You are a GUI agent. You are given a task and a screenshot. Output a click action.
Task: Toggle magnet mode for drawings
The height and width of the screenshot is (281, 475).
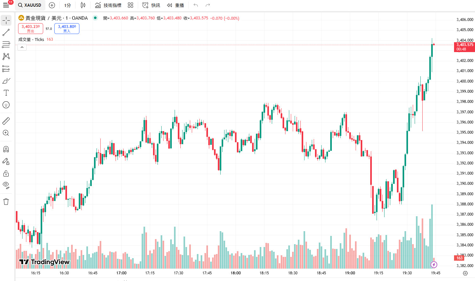[x=6, y=149]
